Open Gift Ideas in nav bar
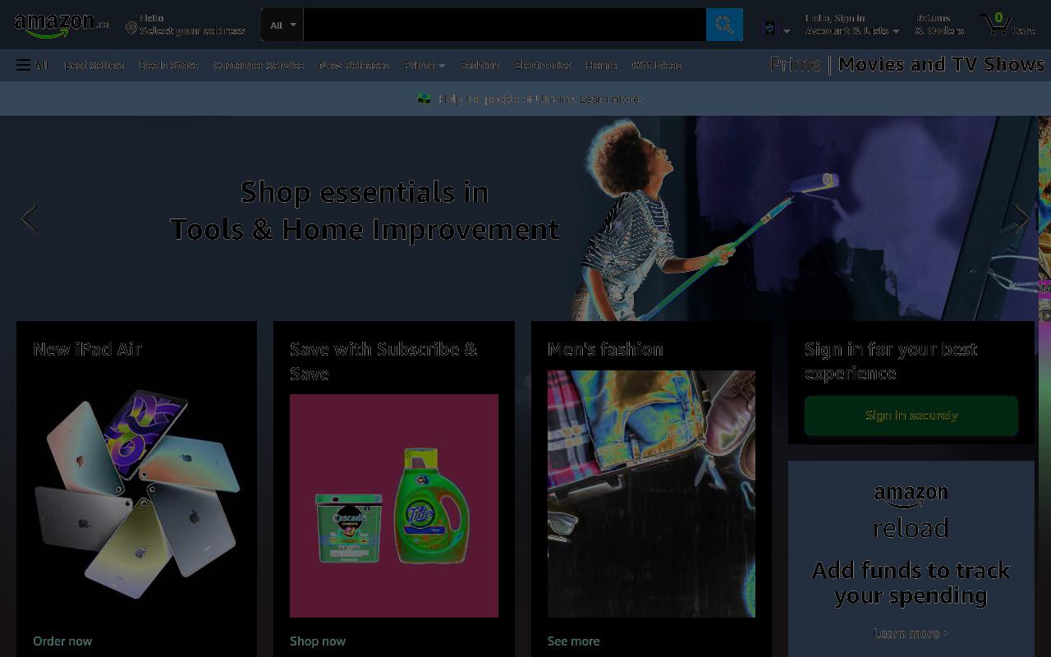 pos(657,65)
